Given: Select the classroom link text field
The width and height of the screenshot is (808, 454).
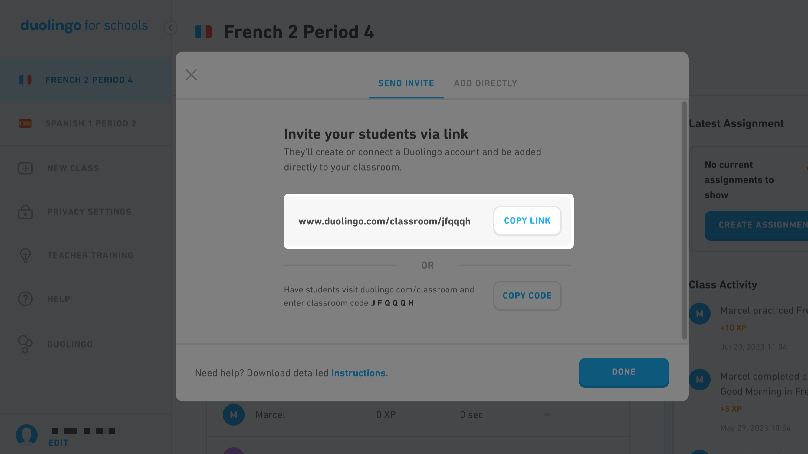Looking at the screenshot, I should pyautogui.click(x=384, y=221).
